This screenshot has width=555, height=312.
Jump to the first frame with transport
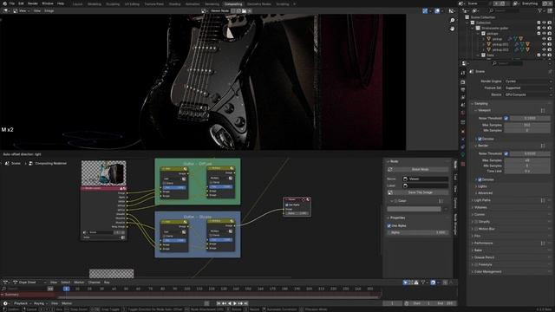tap(219, 303)
